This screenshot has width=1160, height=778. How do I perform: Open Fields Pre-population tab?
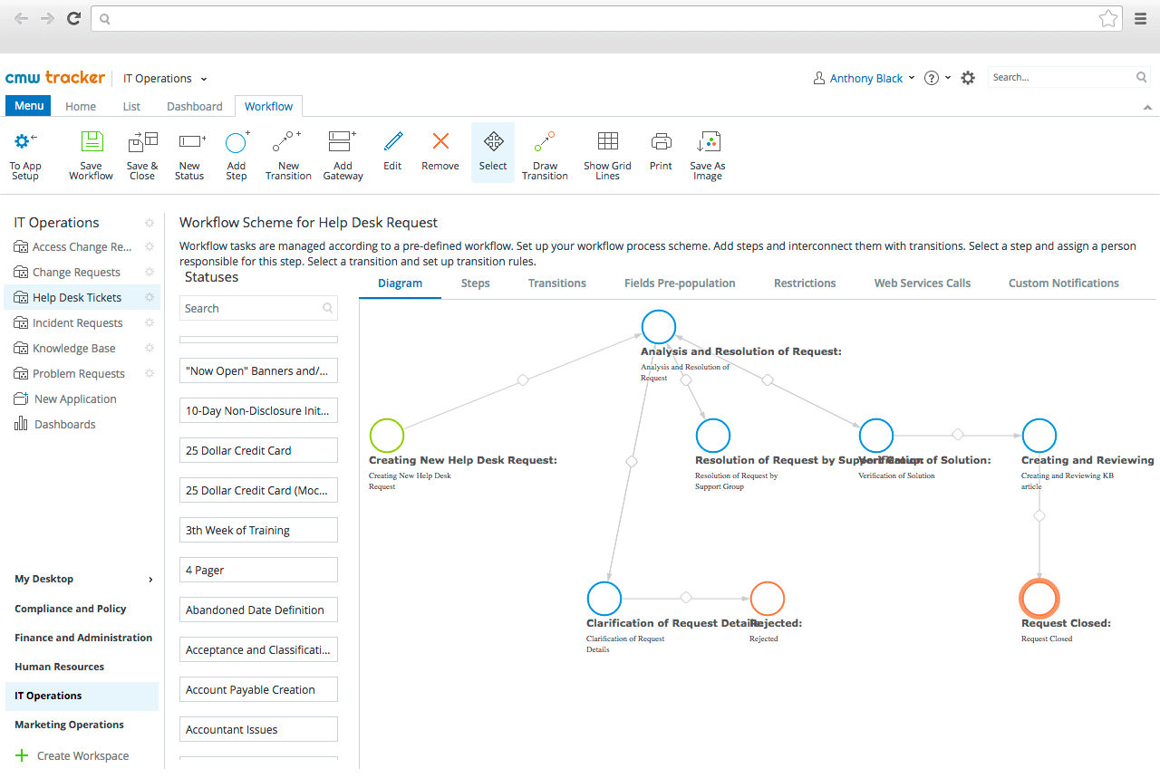(x=680, y=283)
